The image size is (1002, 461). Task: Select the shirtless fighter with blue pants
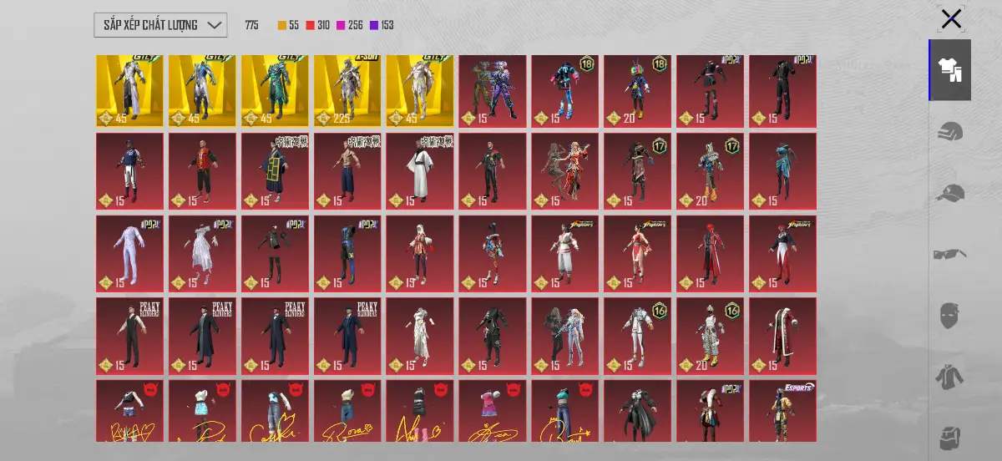pyautogui.click(x=347, y=171)
